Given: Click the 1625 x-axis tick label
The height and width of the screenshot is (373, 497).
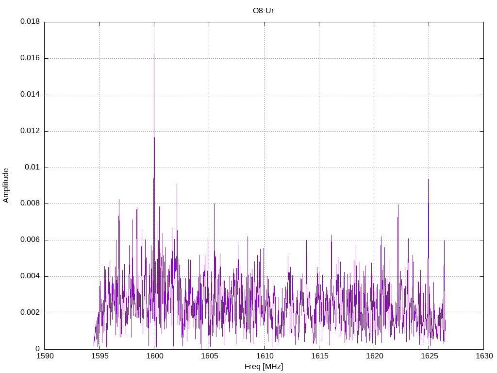Looking at the screenshot, I should click(429, 356).
